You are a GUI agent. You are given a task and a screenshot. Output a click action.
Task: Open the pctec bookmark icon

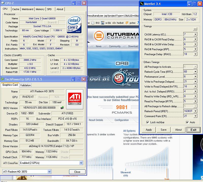click(x=127, y=23)
